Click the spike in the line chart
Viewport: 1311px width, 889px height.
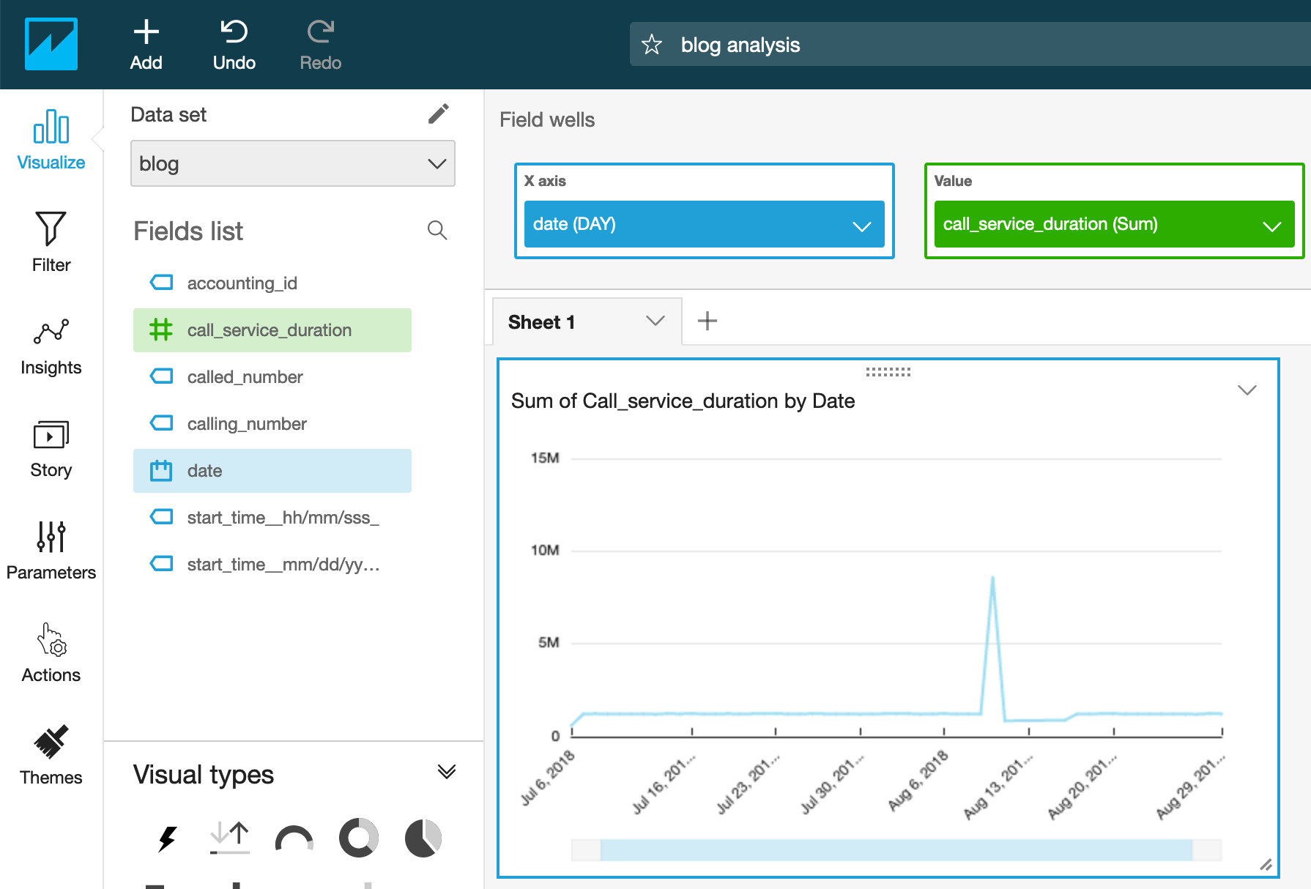pyautogui.click(x=992, y=579)
